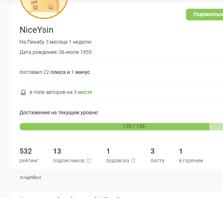Viewport: 223px width, 198px height.
Task: View the 3 поста count
Action: click(157, 155)
